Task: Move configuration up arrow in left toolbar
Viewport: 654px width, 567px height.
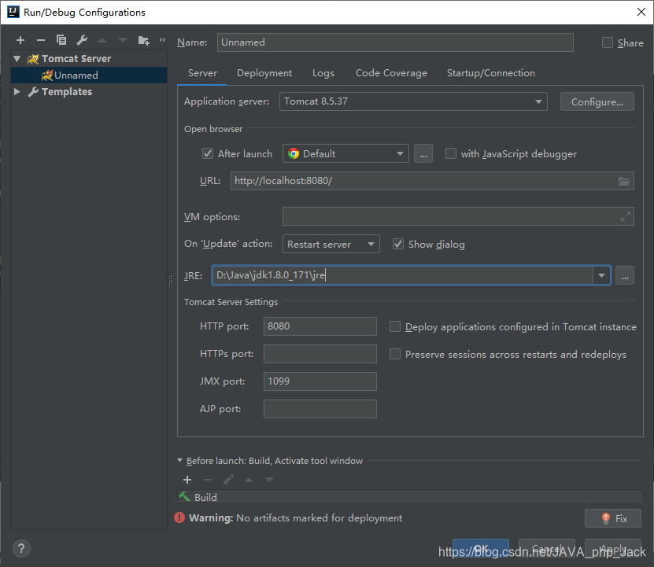Action: coord(102,40)
